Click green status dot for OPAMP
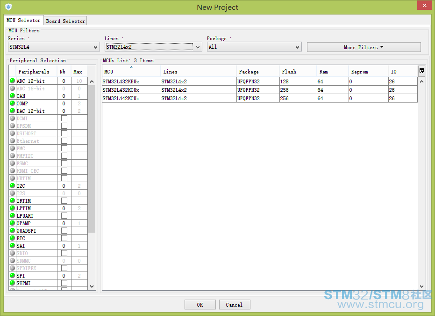Viewport: 435px width, 316px height. pos(12,223)
